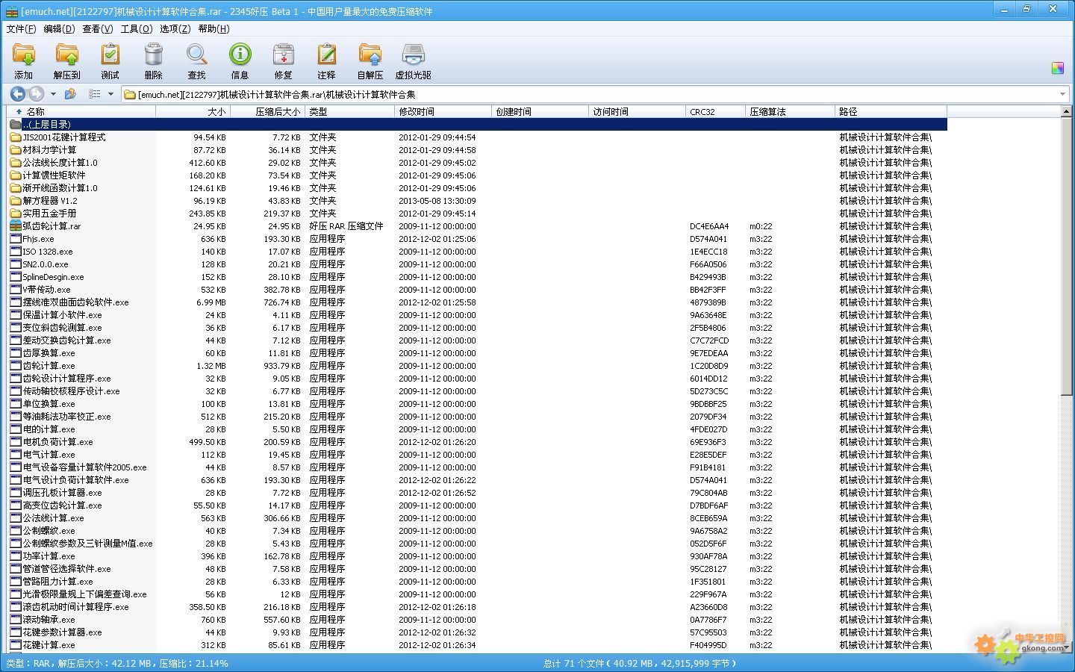Click the address bar path field

click(x=590, y=94)
